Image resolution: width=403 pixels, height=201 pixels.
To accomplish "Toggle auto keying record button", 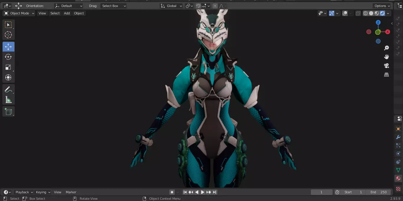I will pos(172,192).
